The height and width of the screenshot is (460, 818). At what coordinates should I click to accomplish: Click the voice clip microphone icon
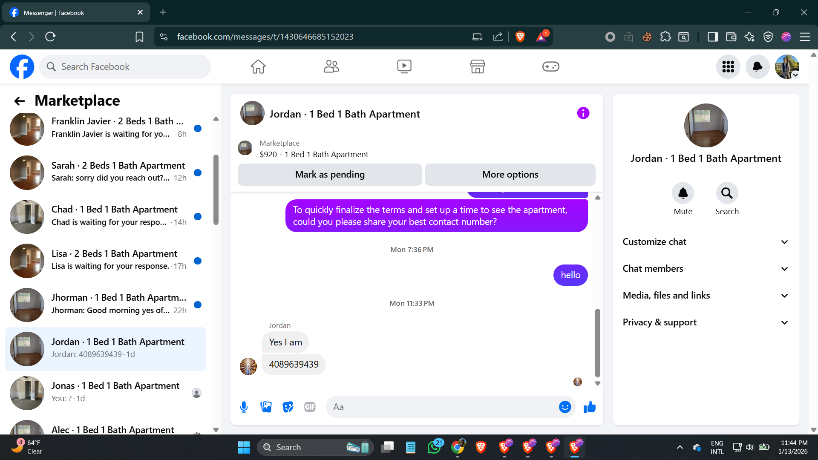pos(244,407)
